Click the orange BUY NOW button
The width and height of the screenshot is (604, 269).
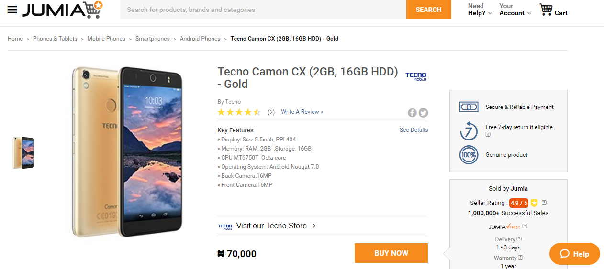point(391,253)
